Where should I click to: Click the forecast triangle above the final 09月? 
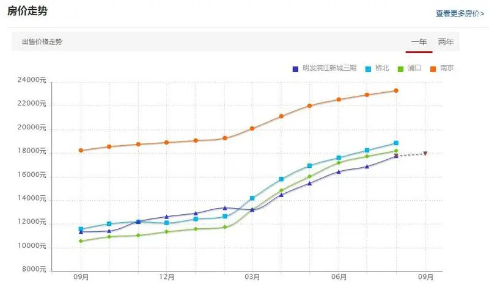click(x=425, y=154)
